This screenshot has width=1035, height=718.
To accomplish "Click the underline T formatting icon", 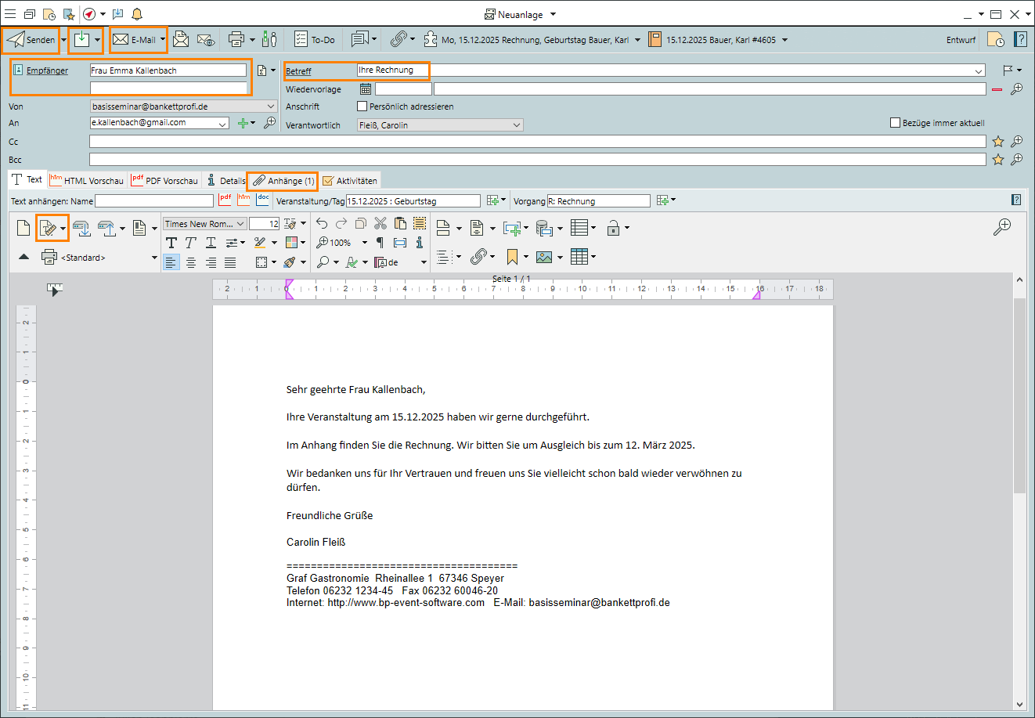I will 211,243.
